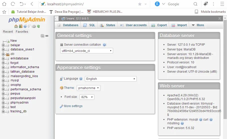The image size is (227, 139).
Task: Click the log out door icon
Action: 21,26
